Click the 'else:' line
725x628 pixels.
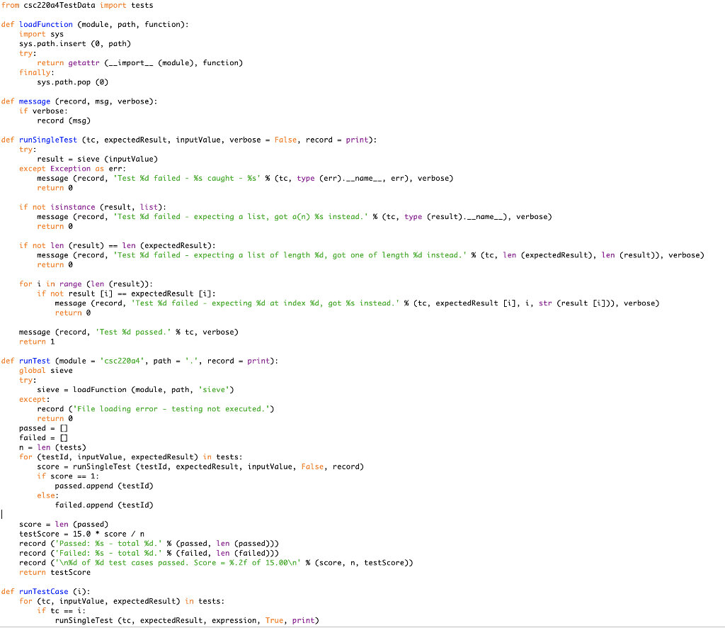48,495
